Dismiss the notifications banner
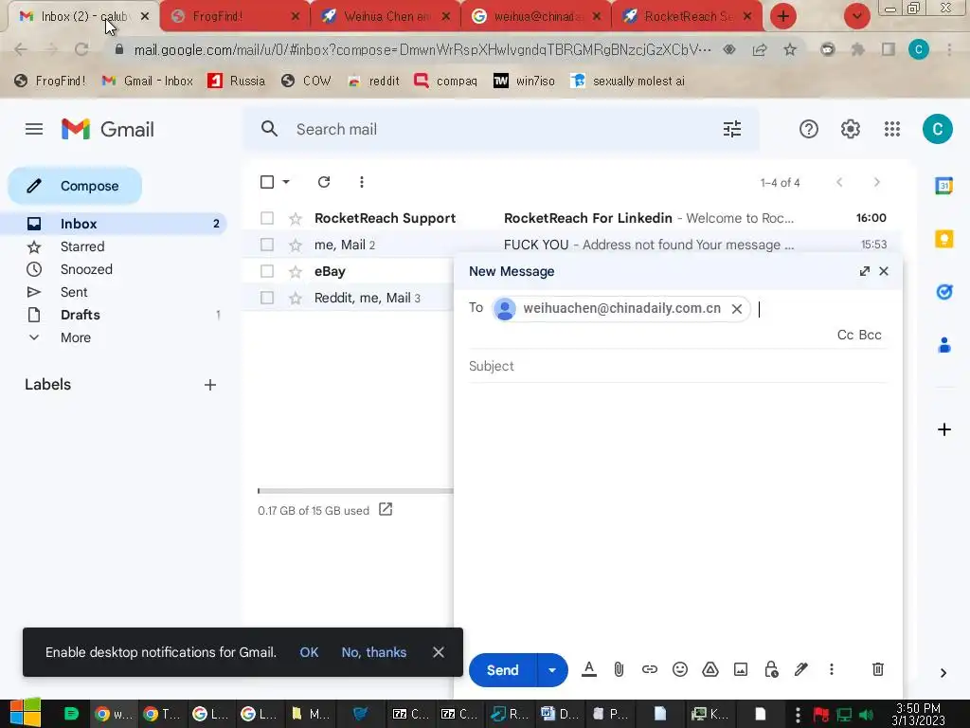This screenshot has width=970, height=728. pos(439,652)
